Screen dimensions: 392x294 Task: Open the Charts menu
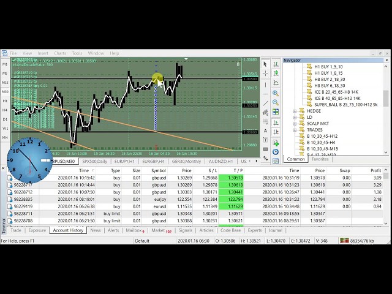59,53
